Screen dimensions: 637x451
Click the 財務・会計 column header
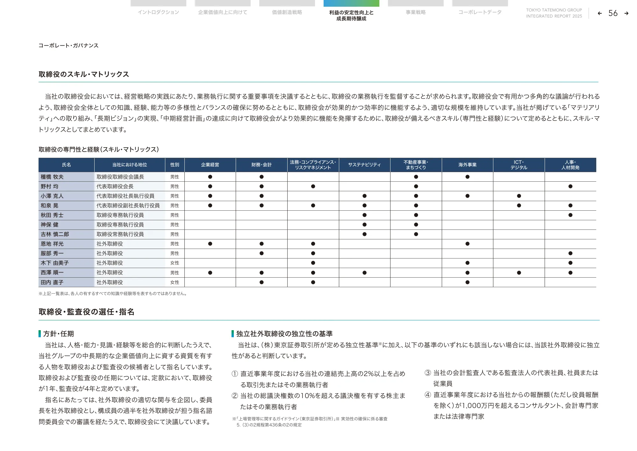(261, 165)
